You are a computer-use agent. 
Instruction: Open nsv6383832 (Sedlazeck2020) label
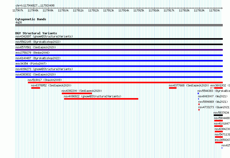coord(36,74)
